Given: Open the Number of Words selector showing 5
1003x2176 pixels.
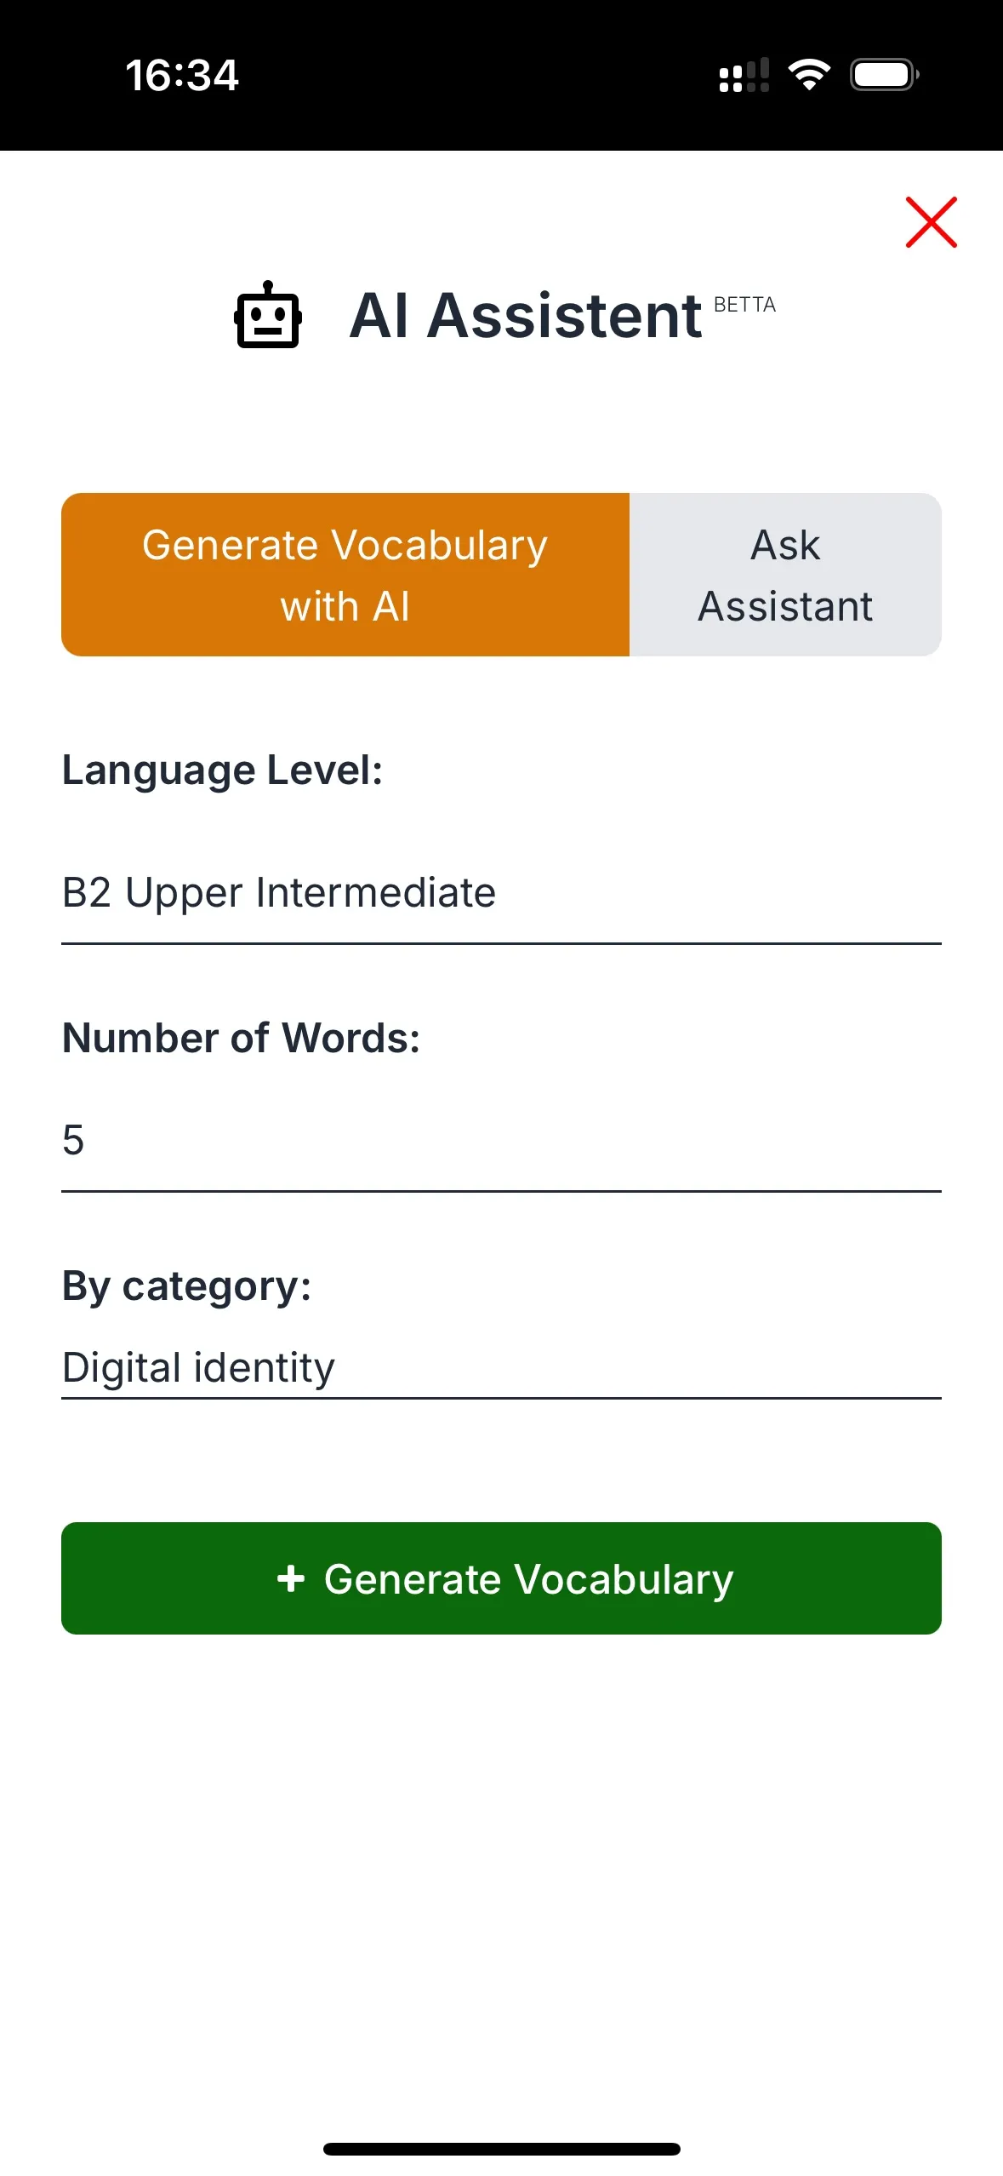Looking at the screenshot, I should point(500,1140).
